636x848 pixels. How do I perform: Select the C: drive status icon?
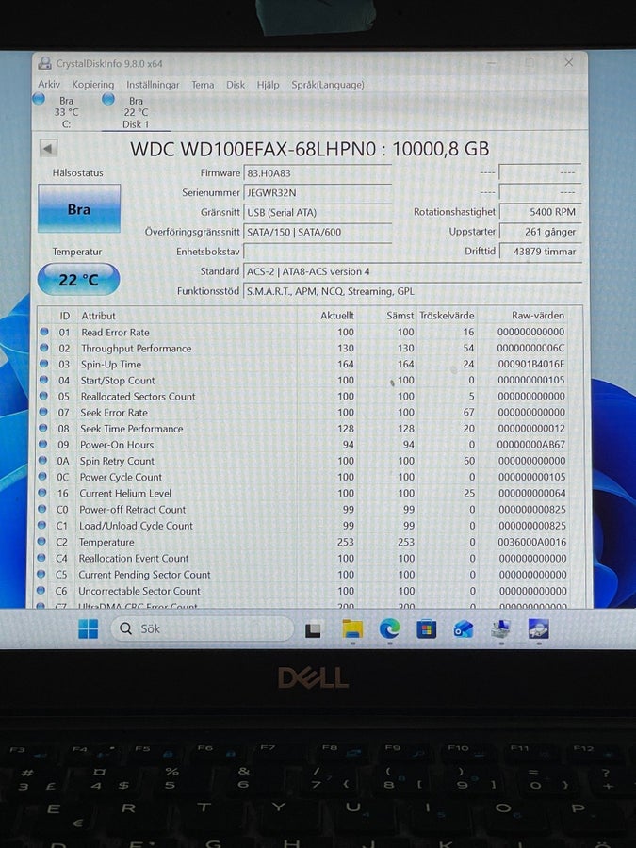coord(39,99)
